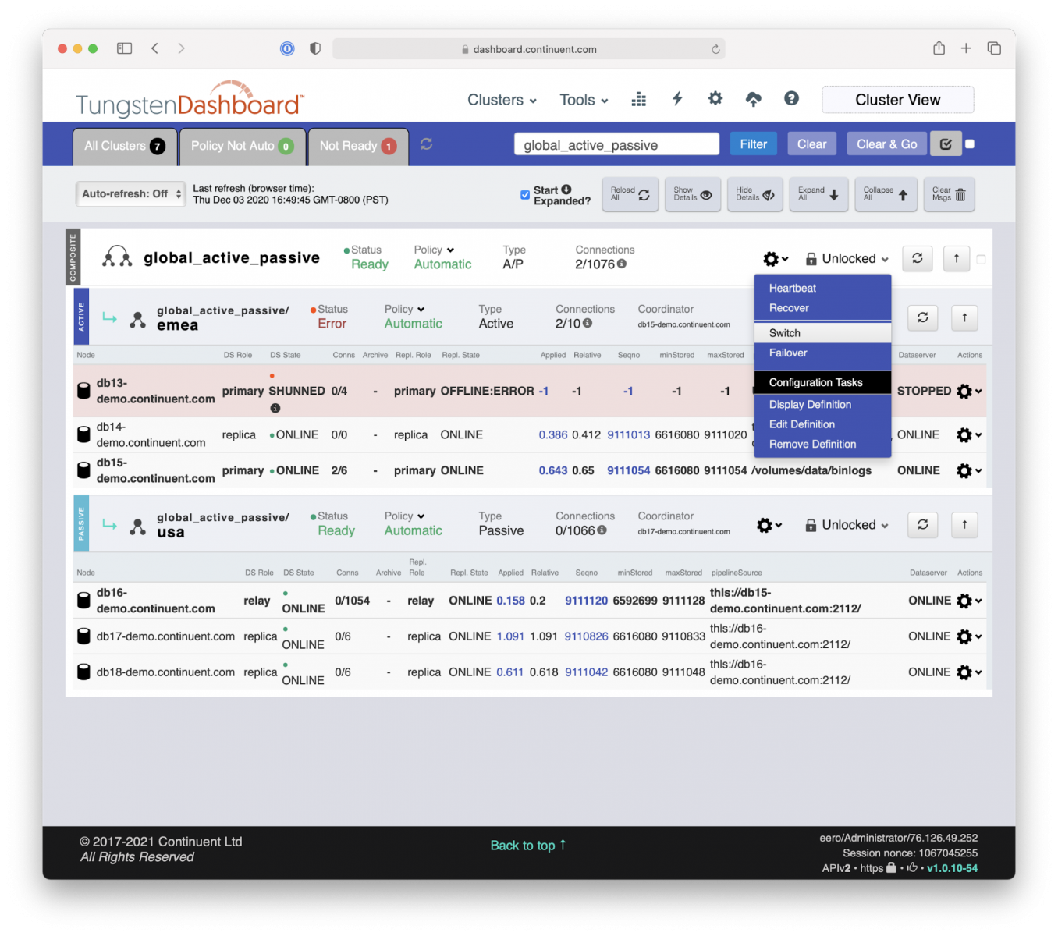Screen dimensions: 1058x936
Task: Open the Clusters dropdown menu
Action: [502, 100]
